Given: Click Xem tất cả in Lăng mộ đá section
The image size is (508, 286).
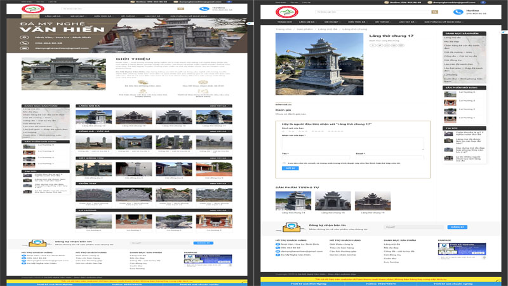Looking at the screenshot, I should (220, 106).
